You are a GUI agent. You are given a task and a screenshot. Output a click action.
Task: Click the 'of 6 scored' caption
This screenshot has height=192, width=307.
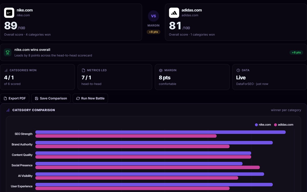pos(12,84)
